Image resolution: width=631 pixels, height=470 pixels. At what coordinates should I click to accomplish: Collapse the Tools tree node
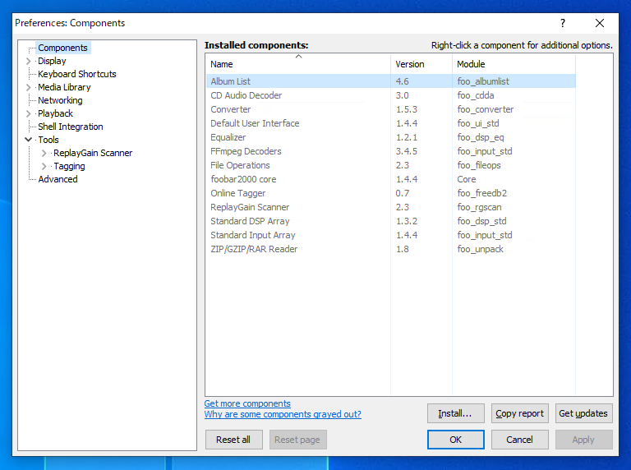click(x=29, y=140)
